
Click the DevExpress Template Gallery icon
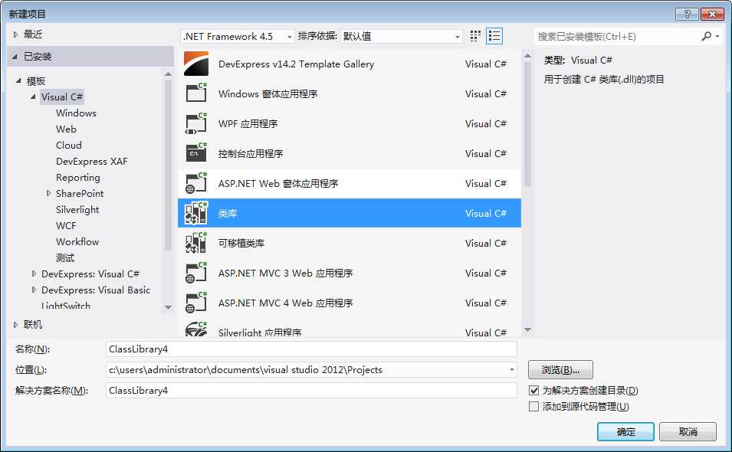[196, 64]
